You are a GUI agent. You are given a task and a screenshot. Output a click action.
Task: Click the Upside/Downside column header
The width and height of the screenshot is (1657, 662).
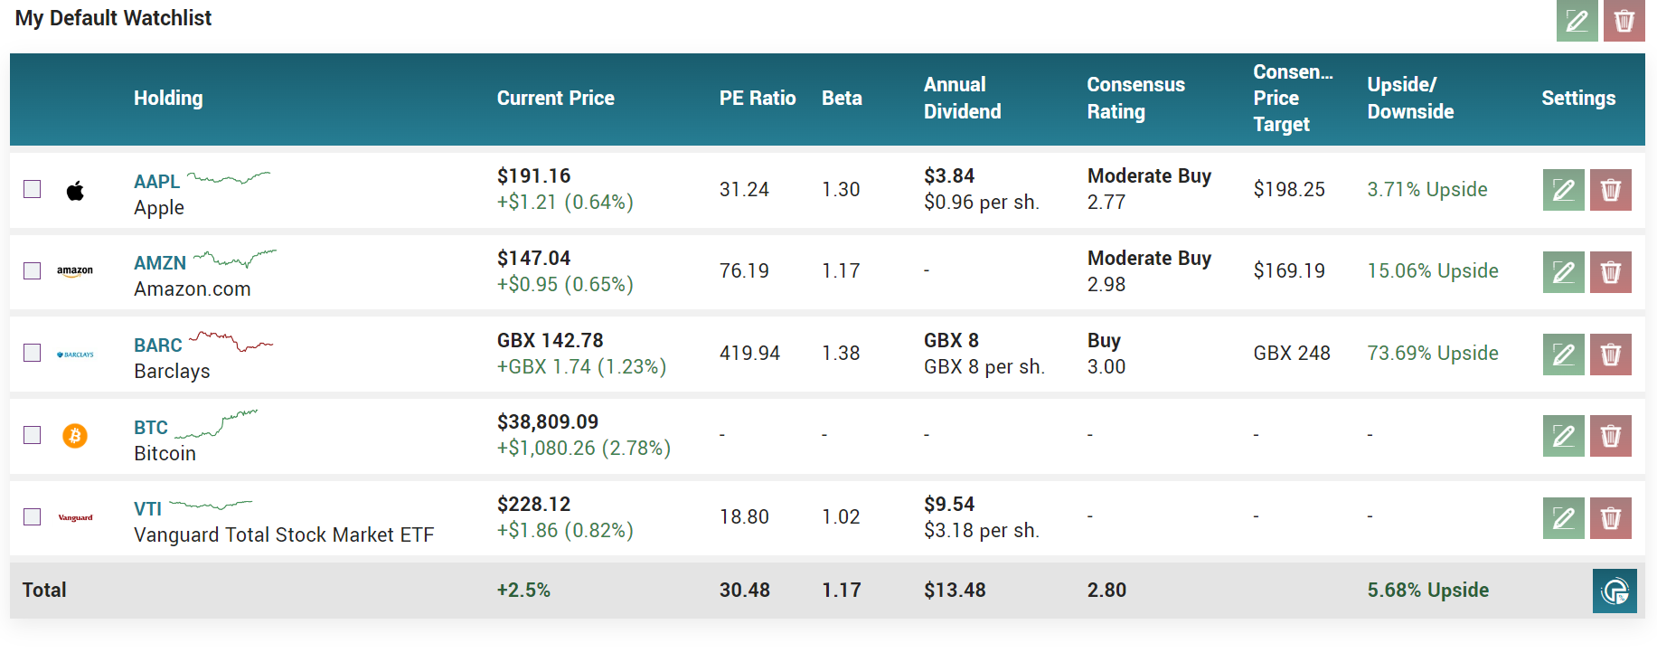[1409, 99]
